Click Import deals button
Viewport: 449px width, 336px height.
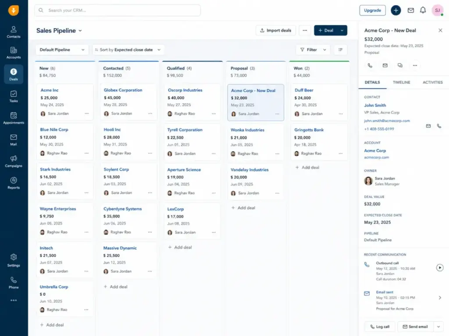[x=275, y=30]
